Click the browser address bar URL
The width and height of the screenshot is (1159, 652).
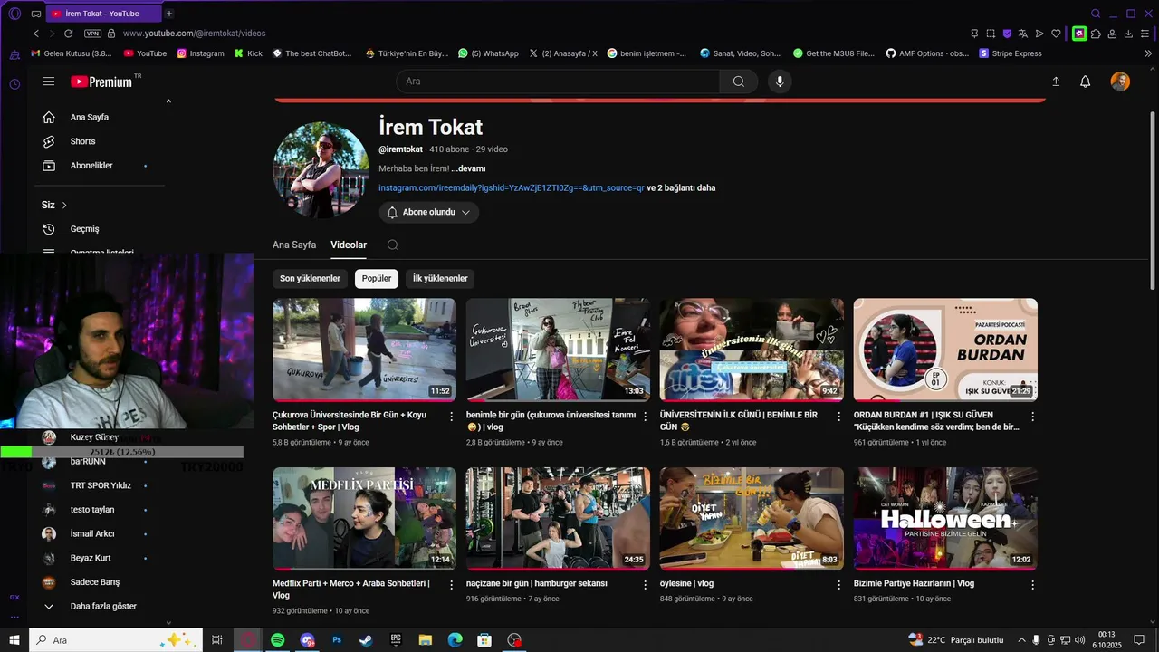194,34
